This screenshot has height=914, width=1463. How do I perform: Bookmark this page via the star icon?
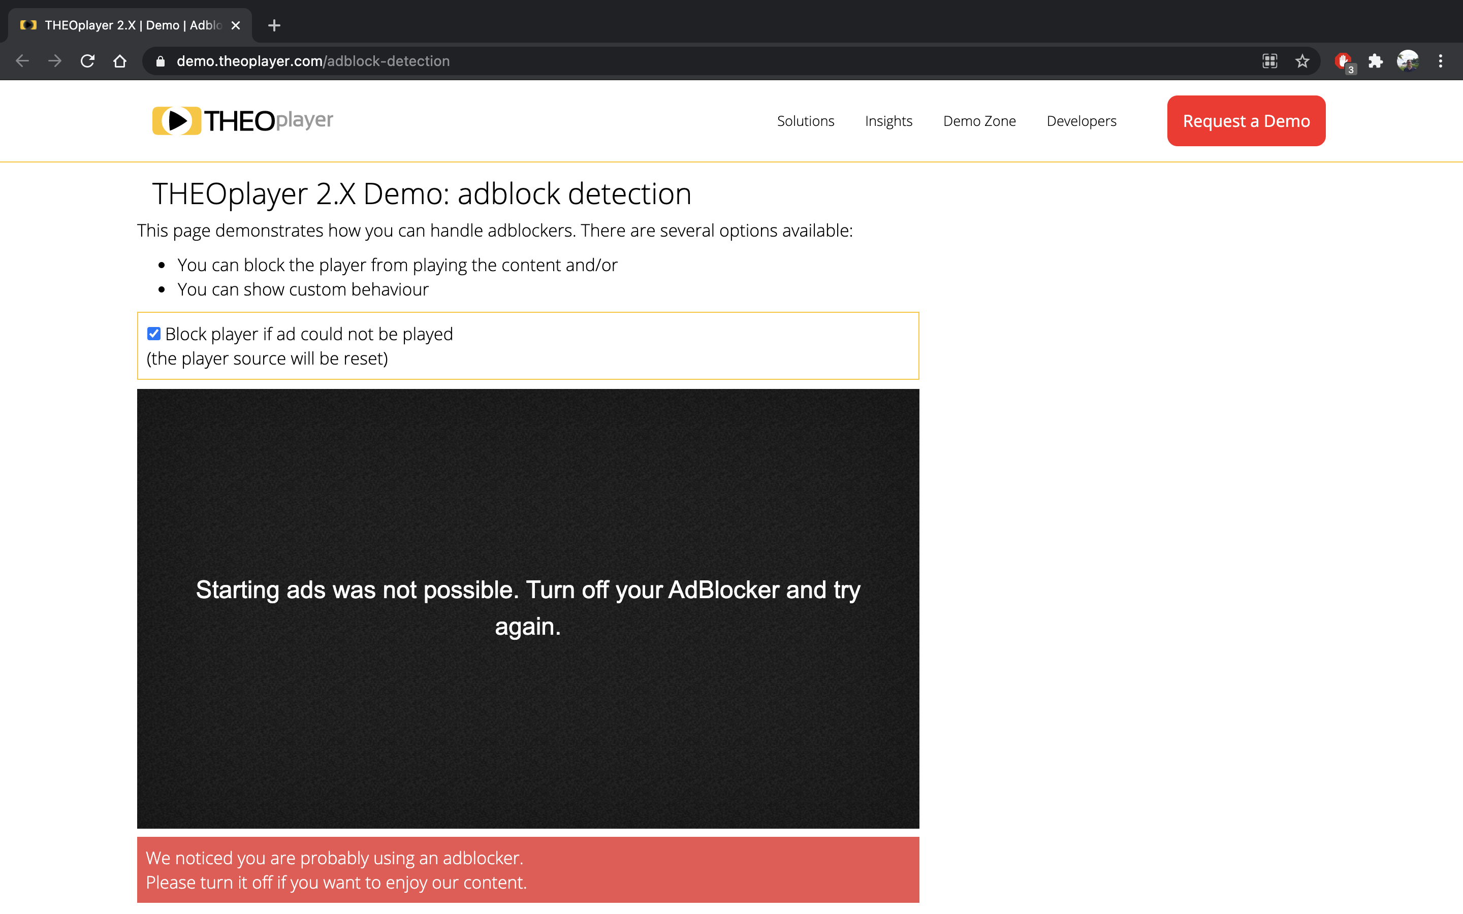1301,60
